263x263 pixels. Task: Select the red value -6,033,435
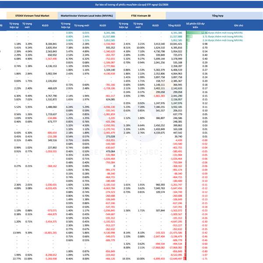[51, 188]
